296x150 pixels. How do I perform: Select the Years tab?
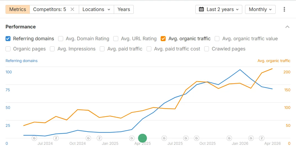point(123,9)
